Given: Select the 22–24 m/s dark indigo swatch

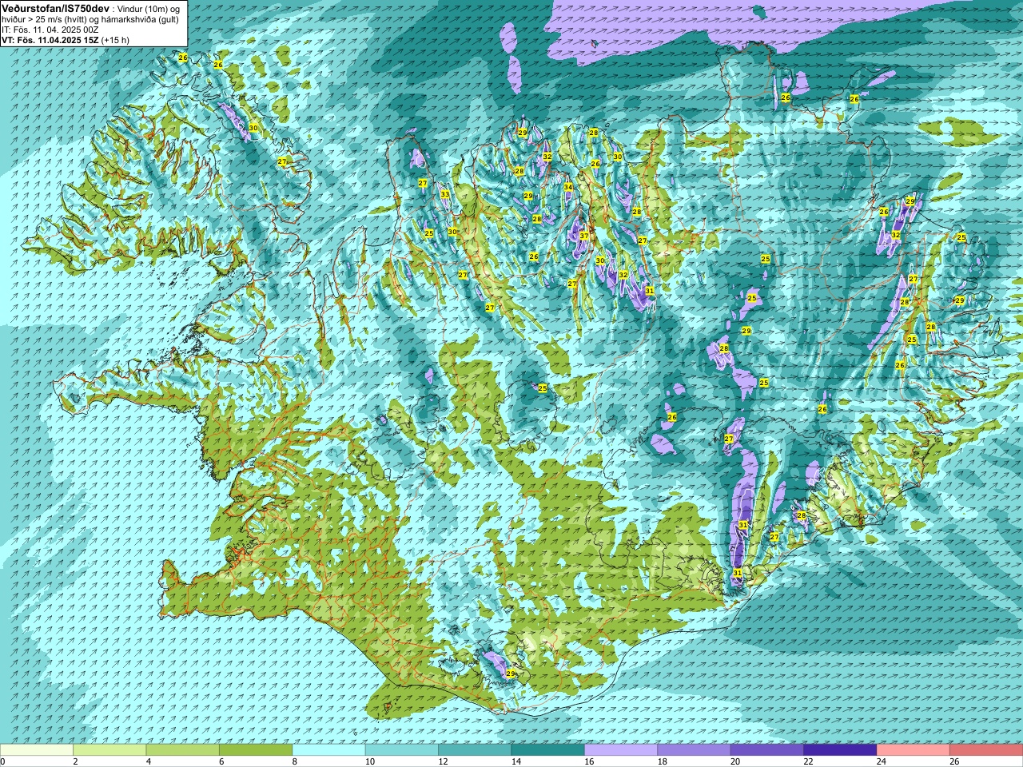Looking at the screenshot, I should 840,750.
